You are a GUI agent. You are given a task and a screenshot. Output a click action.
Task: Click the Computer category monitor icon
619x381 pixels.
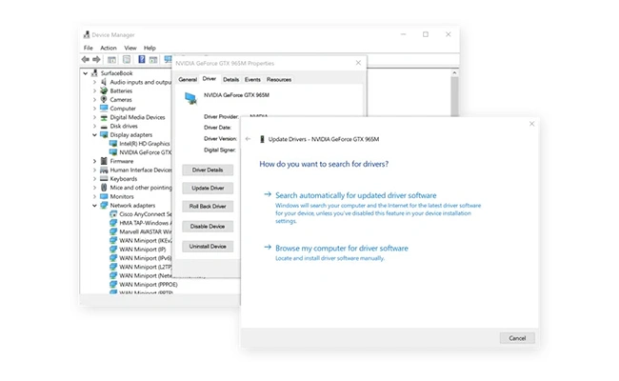pyautogui.click(x=104, y=108)
